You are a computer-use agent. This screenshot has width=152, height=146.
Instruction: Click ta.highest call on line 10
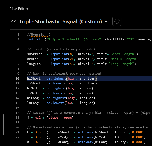[56, 78]
